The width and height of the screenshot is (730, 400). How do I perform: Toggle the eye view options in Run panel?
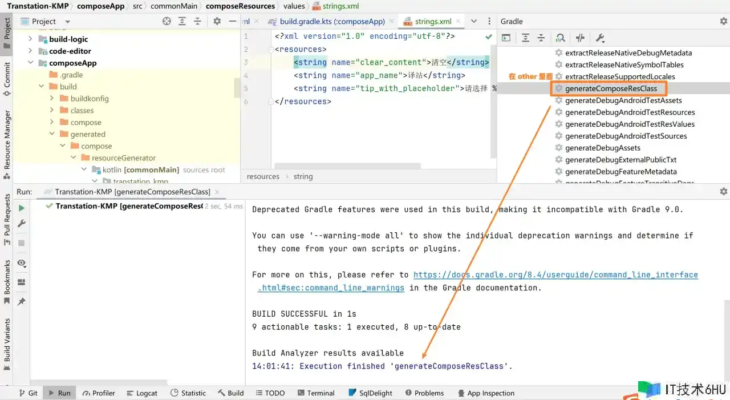click(22, 263)
